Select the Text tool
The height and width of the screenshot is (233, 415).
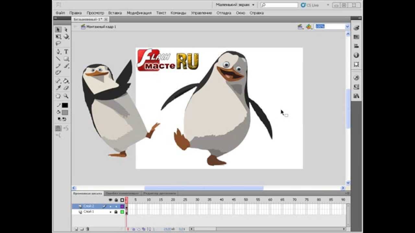[66, 51]
